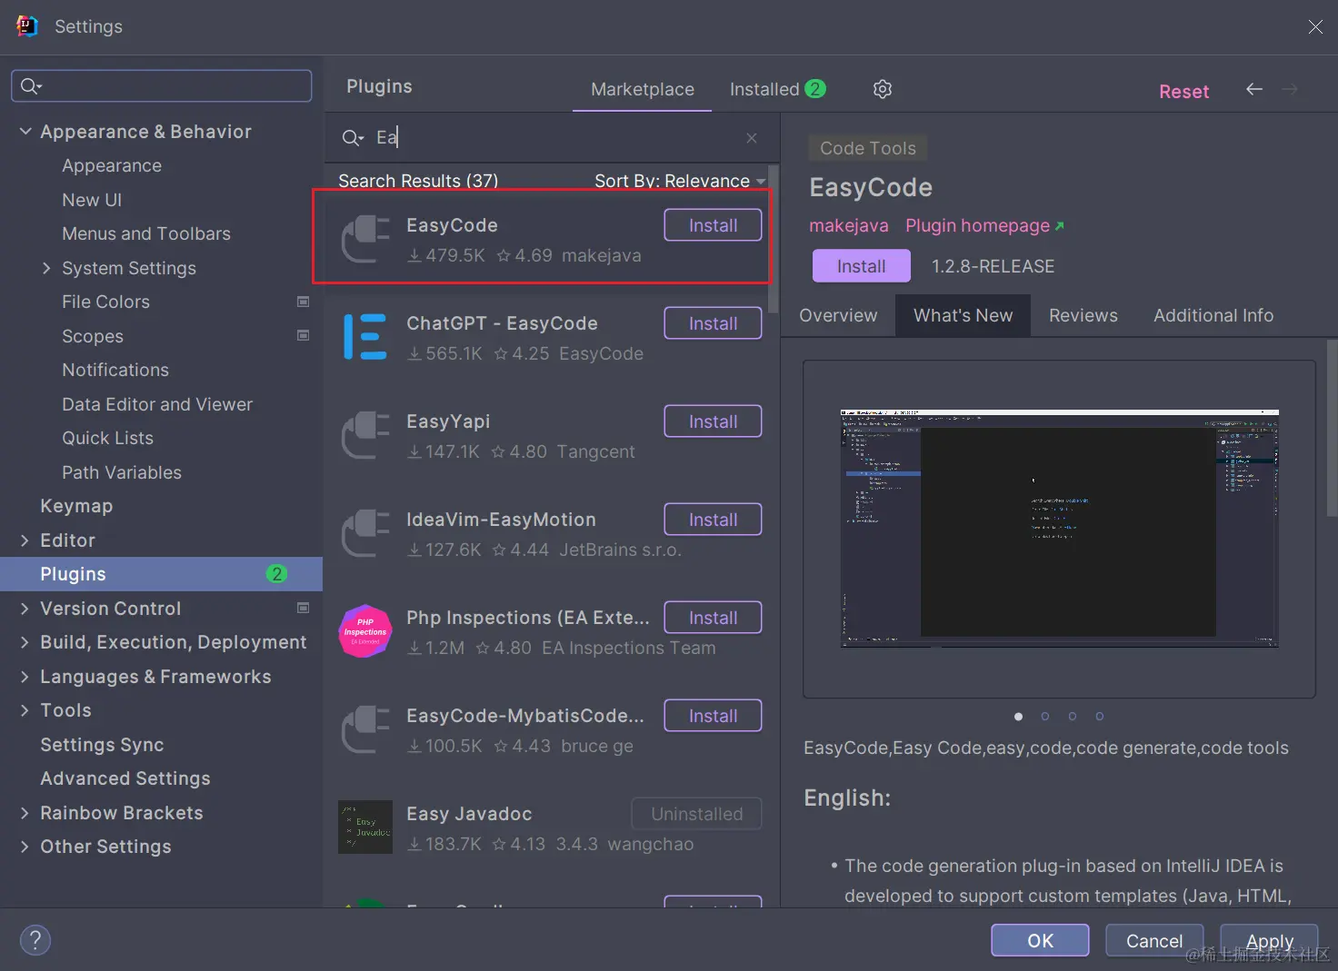The width and height of the screenshot is (1338, 971).
Task: Click the Code Tools tag
Action: pos(868,148)
